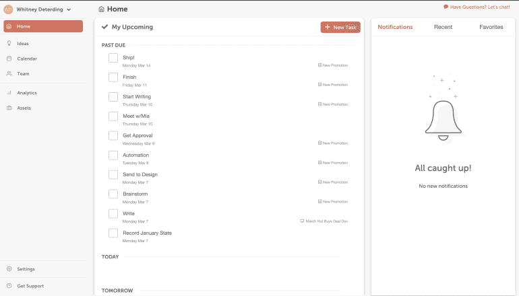The width and height of the screenshot is (519, 296).
Task: Click the Get Support help icon
Action: (9, 286)
